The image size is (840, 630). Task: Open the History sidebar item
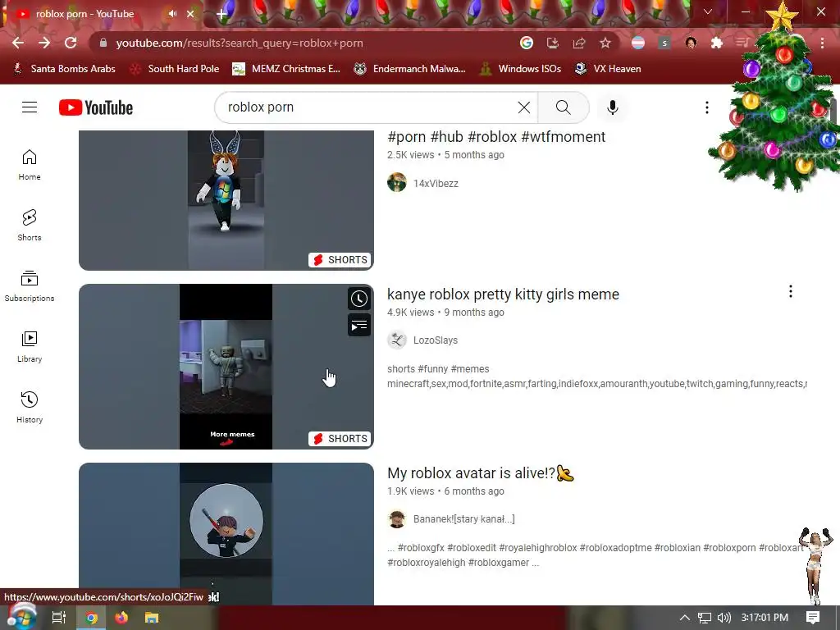tap(30, 407)
